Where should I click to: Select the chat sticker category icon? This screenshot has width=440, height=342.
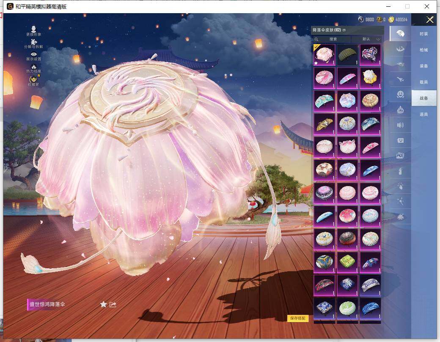[x=400, y=140]
